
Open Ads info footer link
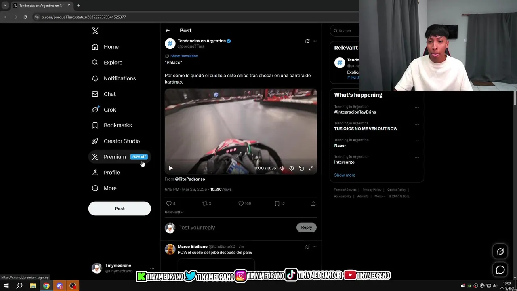tap(363, 196)
